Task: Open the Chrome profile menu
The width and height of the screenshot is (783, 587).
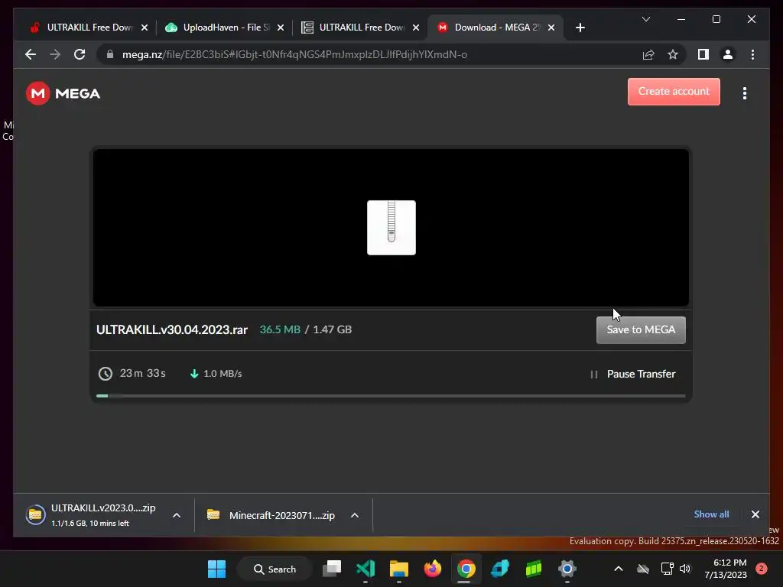Action: click(x=728, y=54)
